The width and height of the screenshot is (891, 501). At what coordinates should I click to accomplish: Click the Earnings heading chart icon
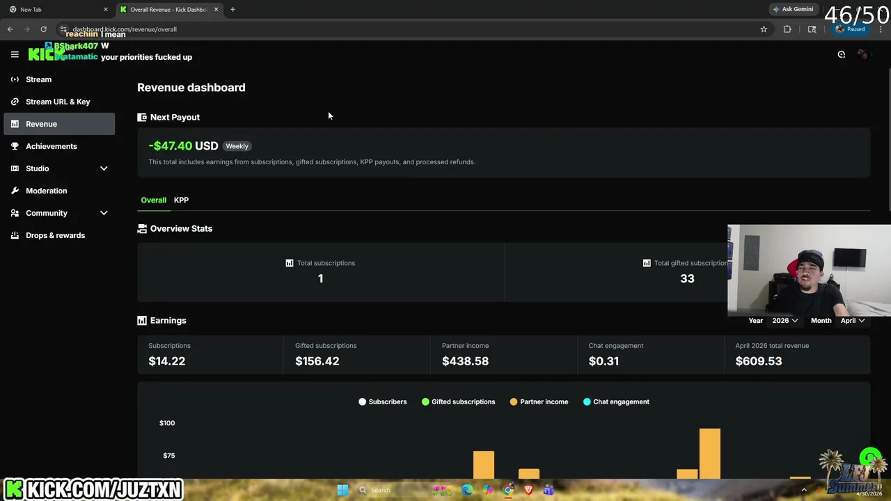(142, 321)
